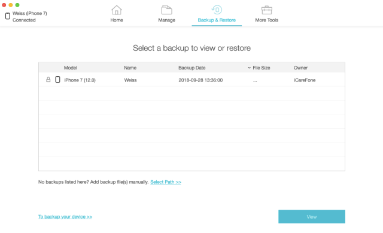Click the phone icon in backup row
The height and width of the screenshot is (233, 383).
point(57,80)
